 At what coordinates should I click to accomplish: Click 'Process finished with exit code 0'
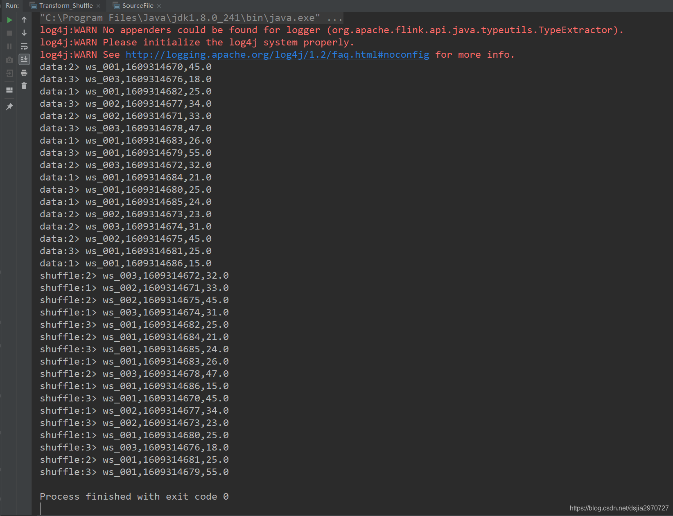click(x=134, y=496)
